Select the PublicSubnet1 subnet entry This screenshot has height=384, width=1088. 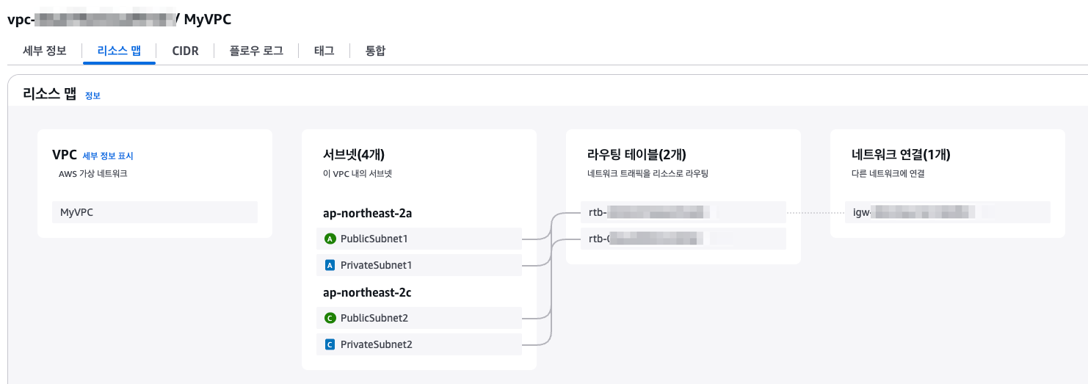[419, 239]
